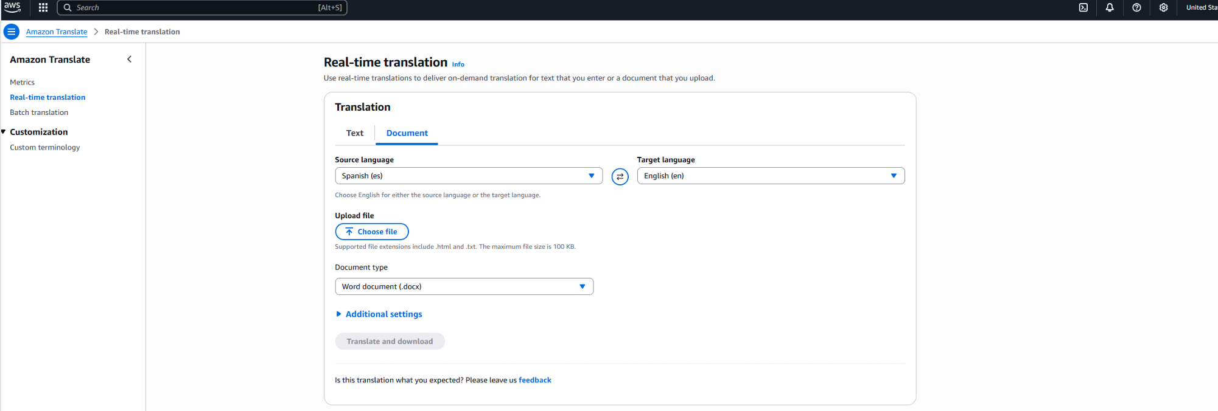Click the Amazon Translate sidebar heading
The height and width of the screenshot is (411, 1218).
point(50,60)
